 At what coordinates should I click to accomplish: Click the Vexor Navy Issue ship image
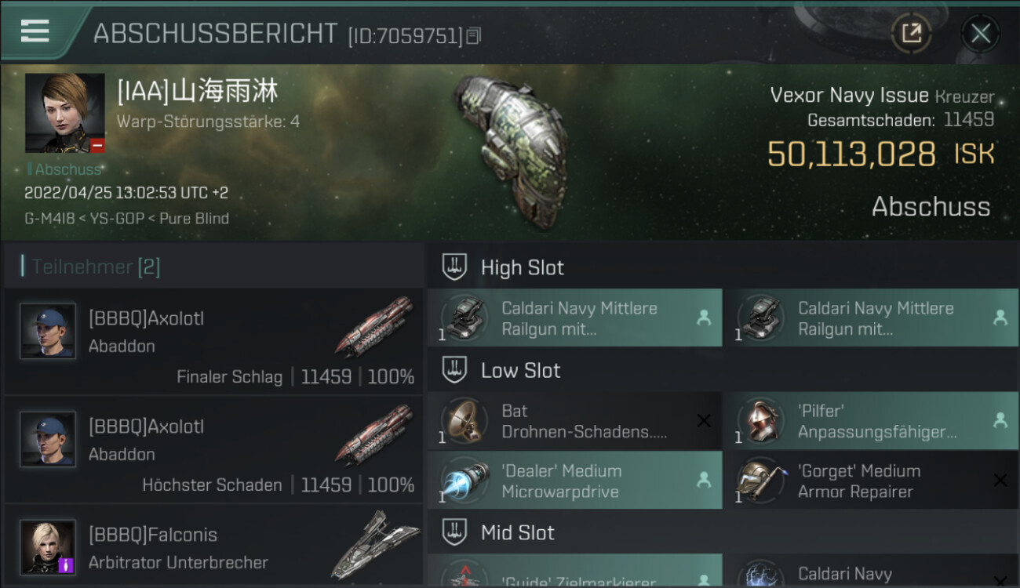(x=510, y=151)
